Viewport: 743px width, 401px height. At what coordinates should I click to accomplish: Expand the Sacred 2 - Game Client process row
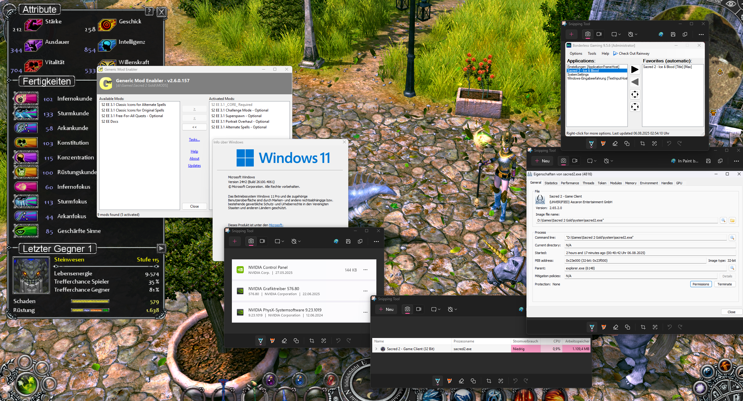(376, 349)
